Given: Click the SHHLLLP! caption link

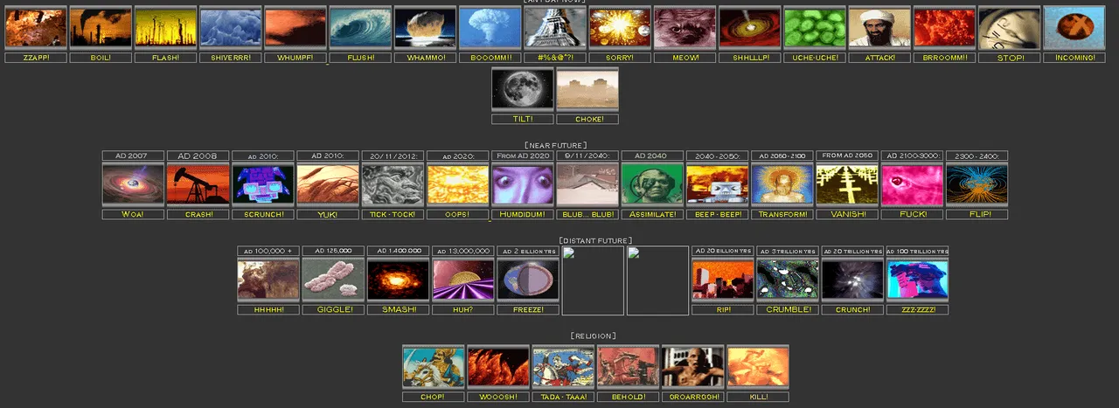Looking at the screenshot, I should coord(750,58).
